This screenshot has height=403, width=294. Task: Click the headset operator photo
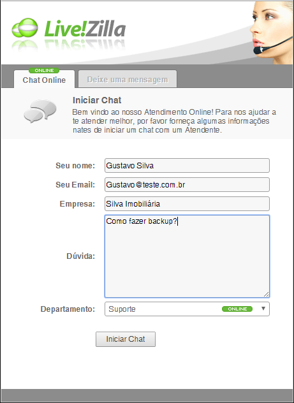[x=272, y=33]
